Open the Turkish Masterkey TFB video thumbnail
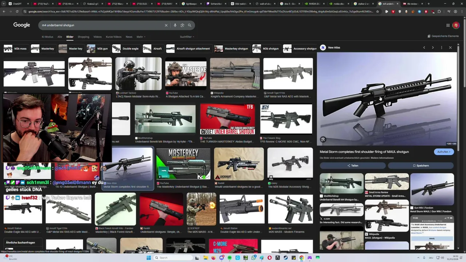The height and width of the screenshot is (262, 466). pyautogui.click(x=228, y=119)
